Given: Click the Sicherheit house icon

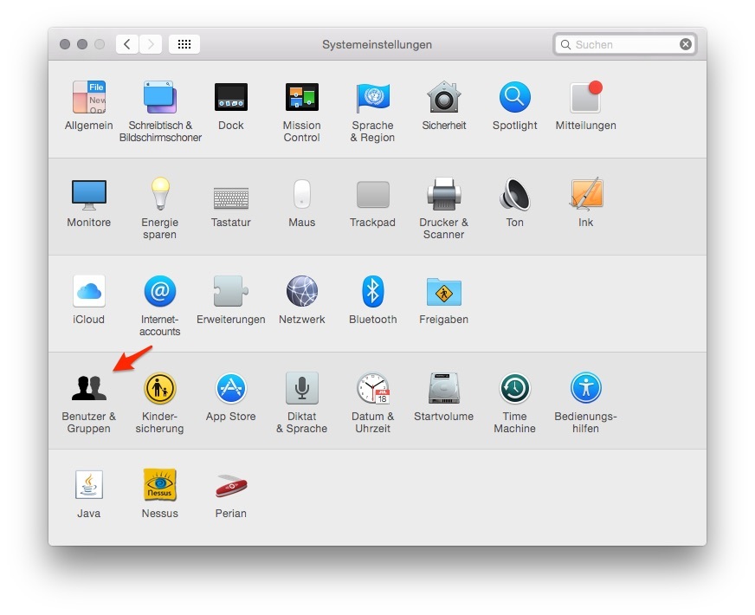Looking at the screenshot, I should pos(443,98).
